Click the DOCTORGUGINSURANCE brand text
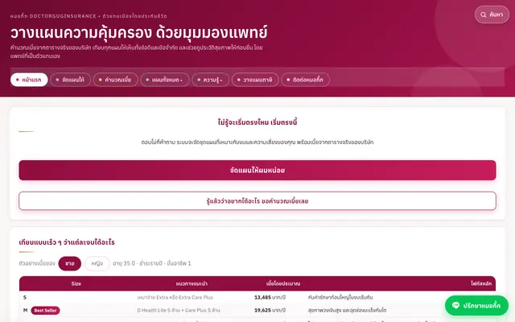Screen dimensions: 515x322 click(63, 16)
